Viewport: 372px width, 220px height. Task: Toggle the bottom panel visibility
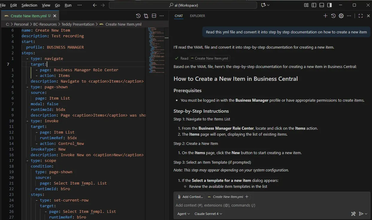tap(322, 5)
